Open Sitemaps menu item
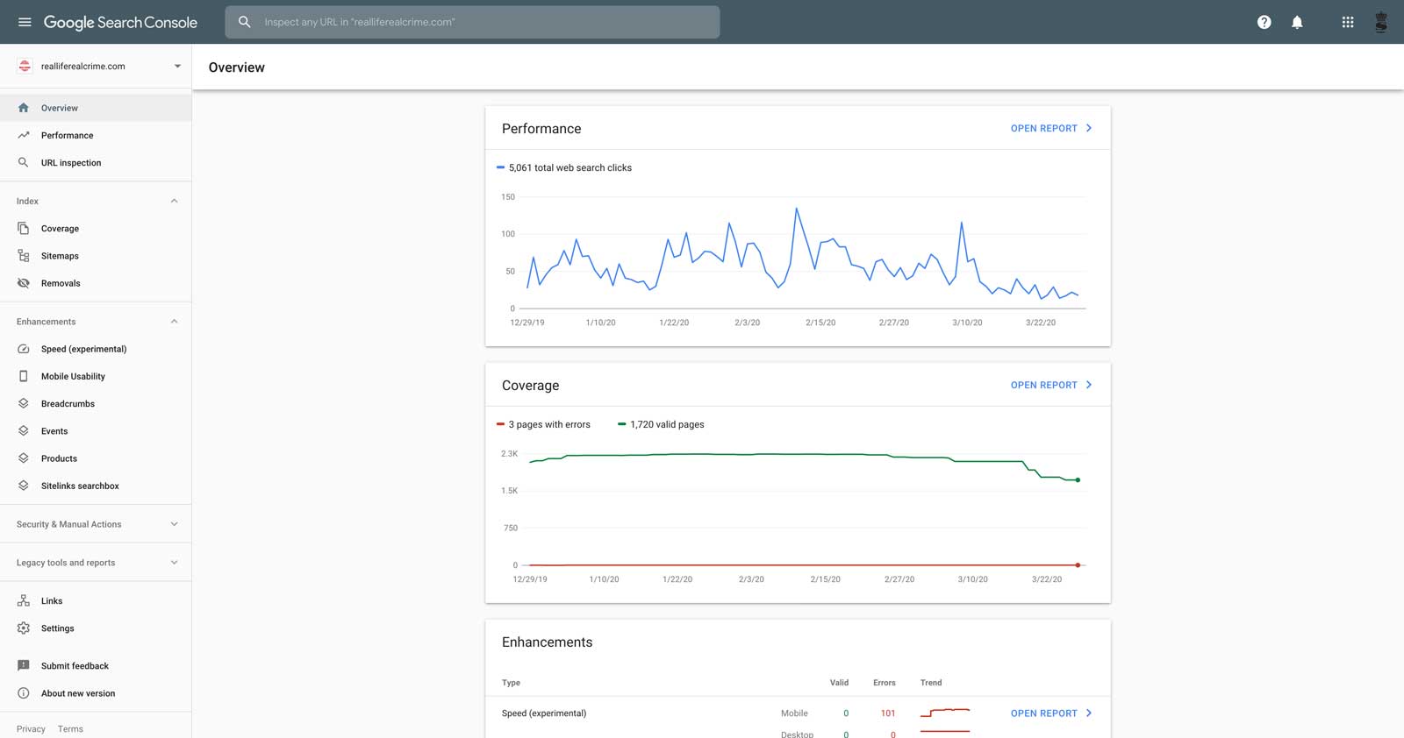 96,255
